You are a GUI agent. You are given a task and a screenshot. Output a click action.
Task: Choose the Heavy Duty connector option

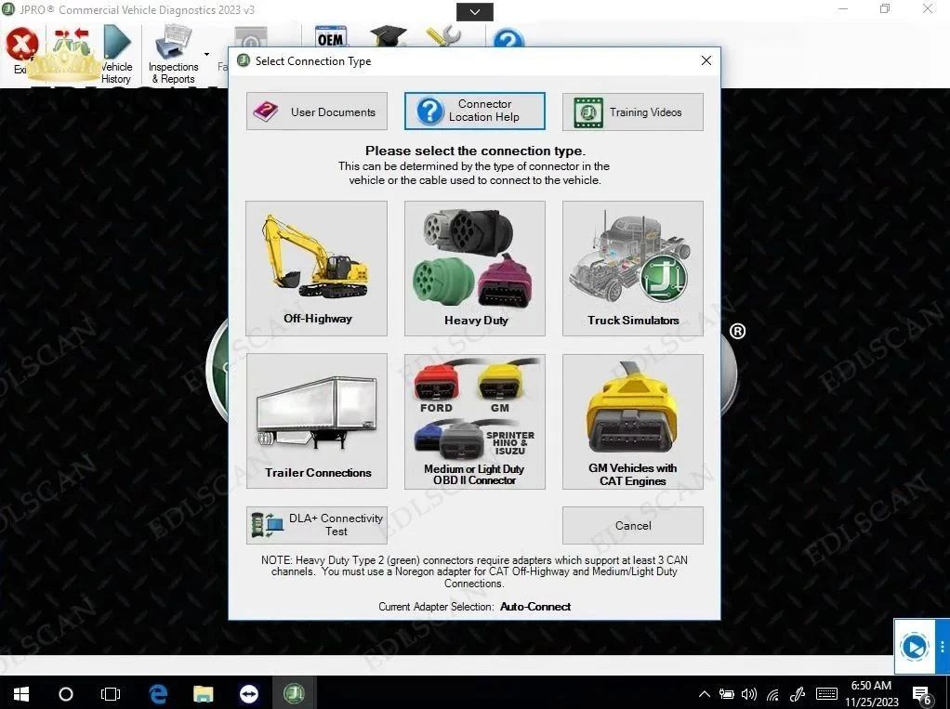click(x=475, y=269)
